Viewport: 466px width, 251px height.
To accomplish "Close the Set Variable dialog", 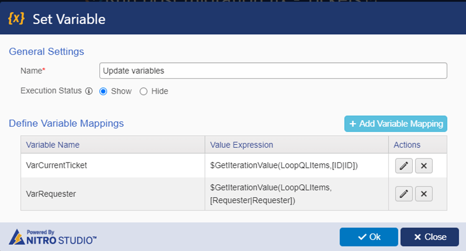I will click(430, 237).
